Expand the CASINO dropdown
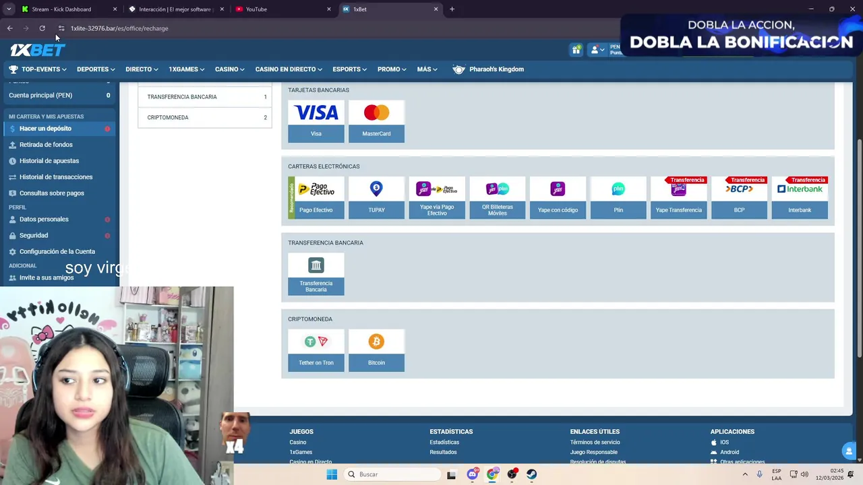The height and width of the screenshot is (485, 863). (x=230, y=69)
